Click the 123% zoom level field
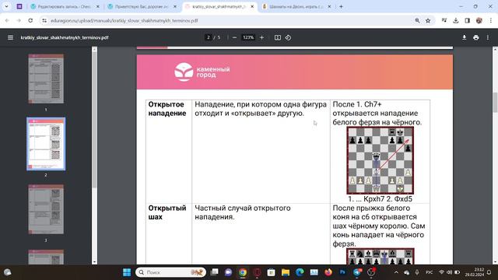 click(x=248, y=37)
